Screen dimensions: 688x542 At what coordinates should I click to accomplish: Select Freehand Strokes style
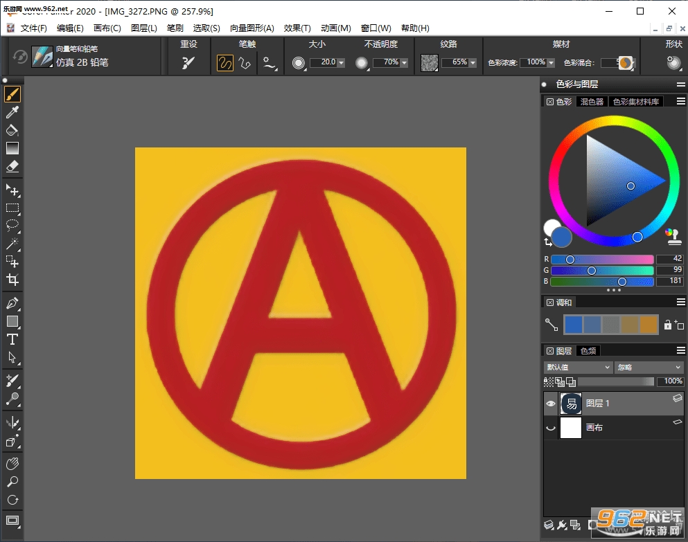click(224, 63)
